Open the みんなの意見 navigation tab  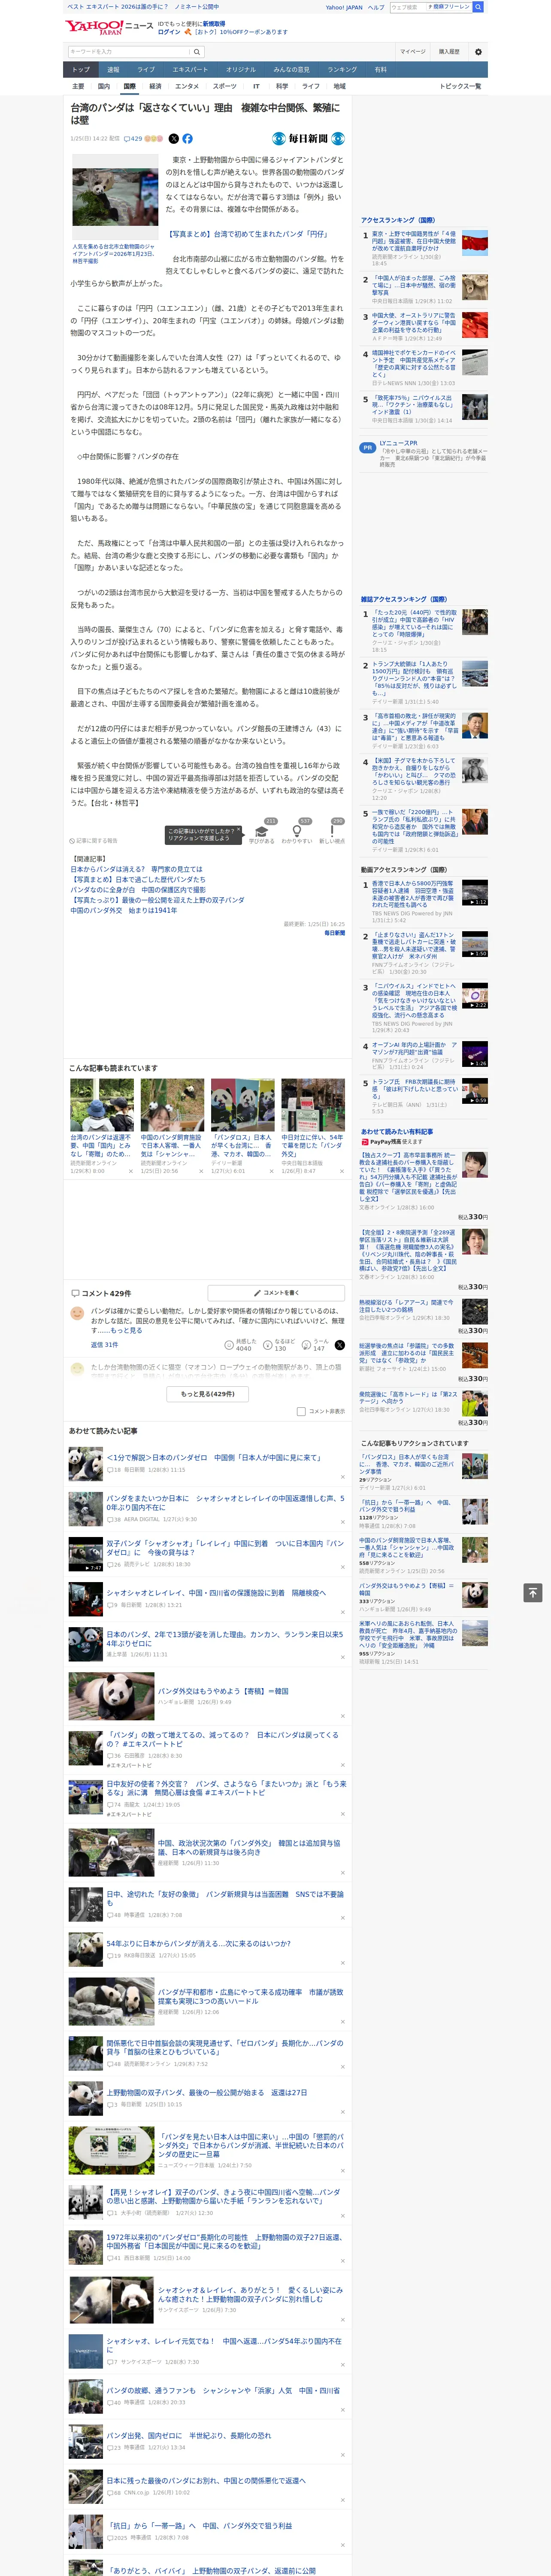[292, 70]
